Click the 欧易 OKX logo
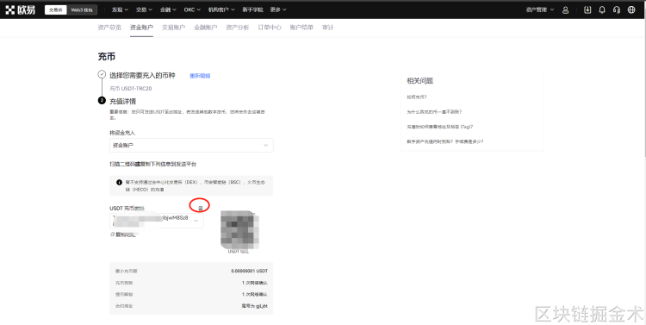Image resolution: width=646 pixels, height=325 pixels. pyautogui.click(x=20, y=9)
